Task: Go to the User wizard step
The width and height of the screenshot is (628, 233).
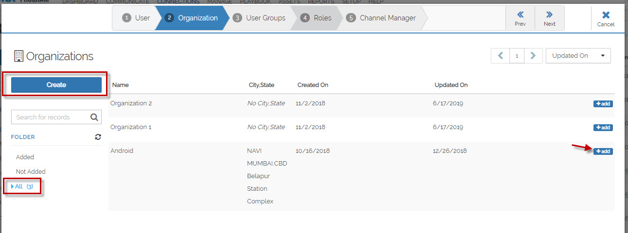Action: pos(136,18)
